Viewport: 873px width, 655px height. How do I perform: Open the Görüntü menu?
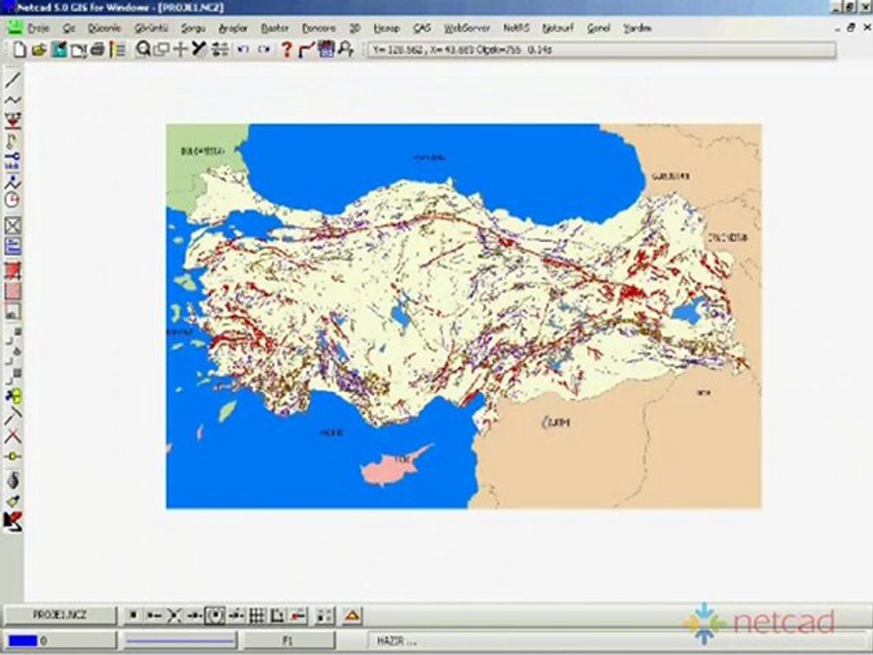(x=152, y=28)
